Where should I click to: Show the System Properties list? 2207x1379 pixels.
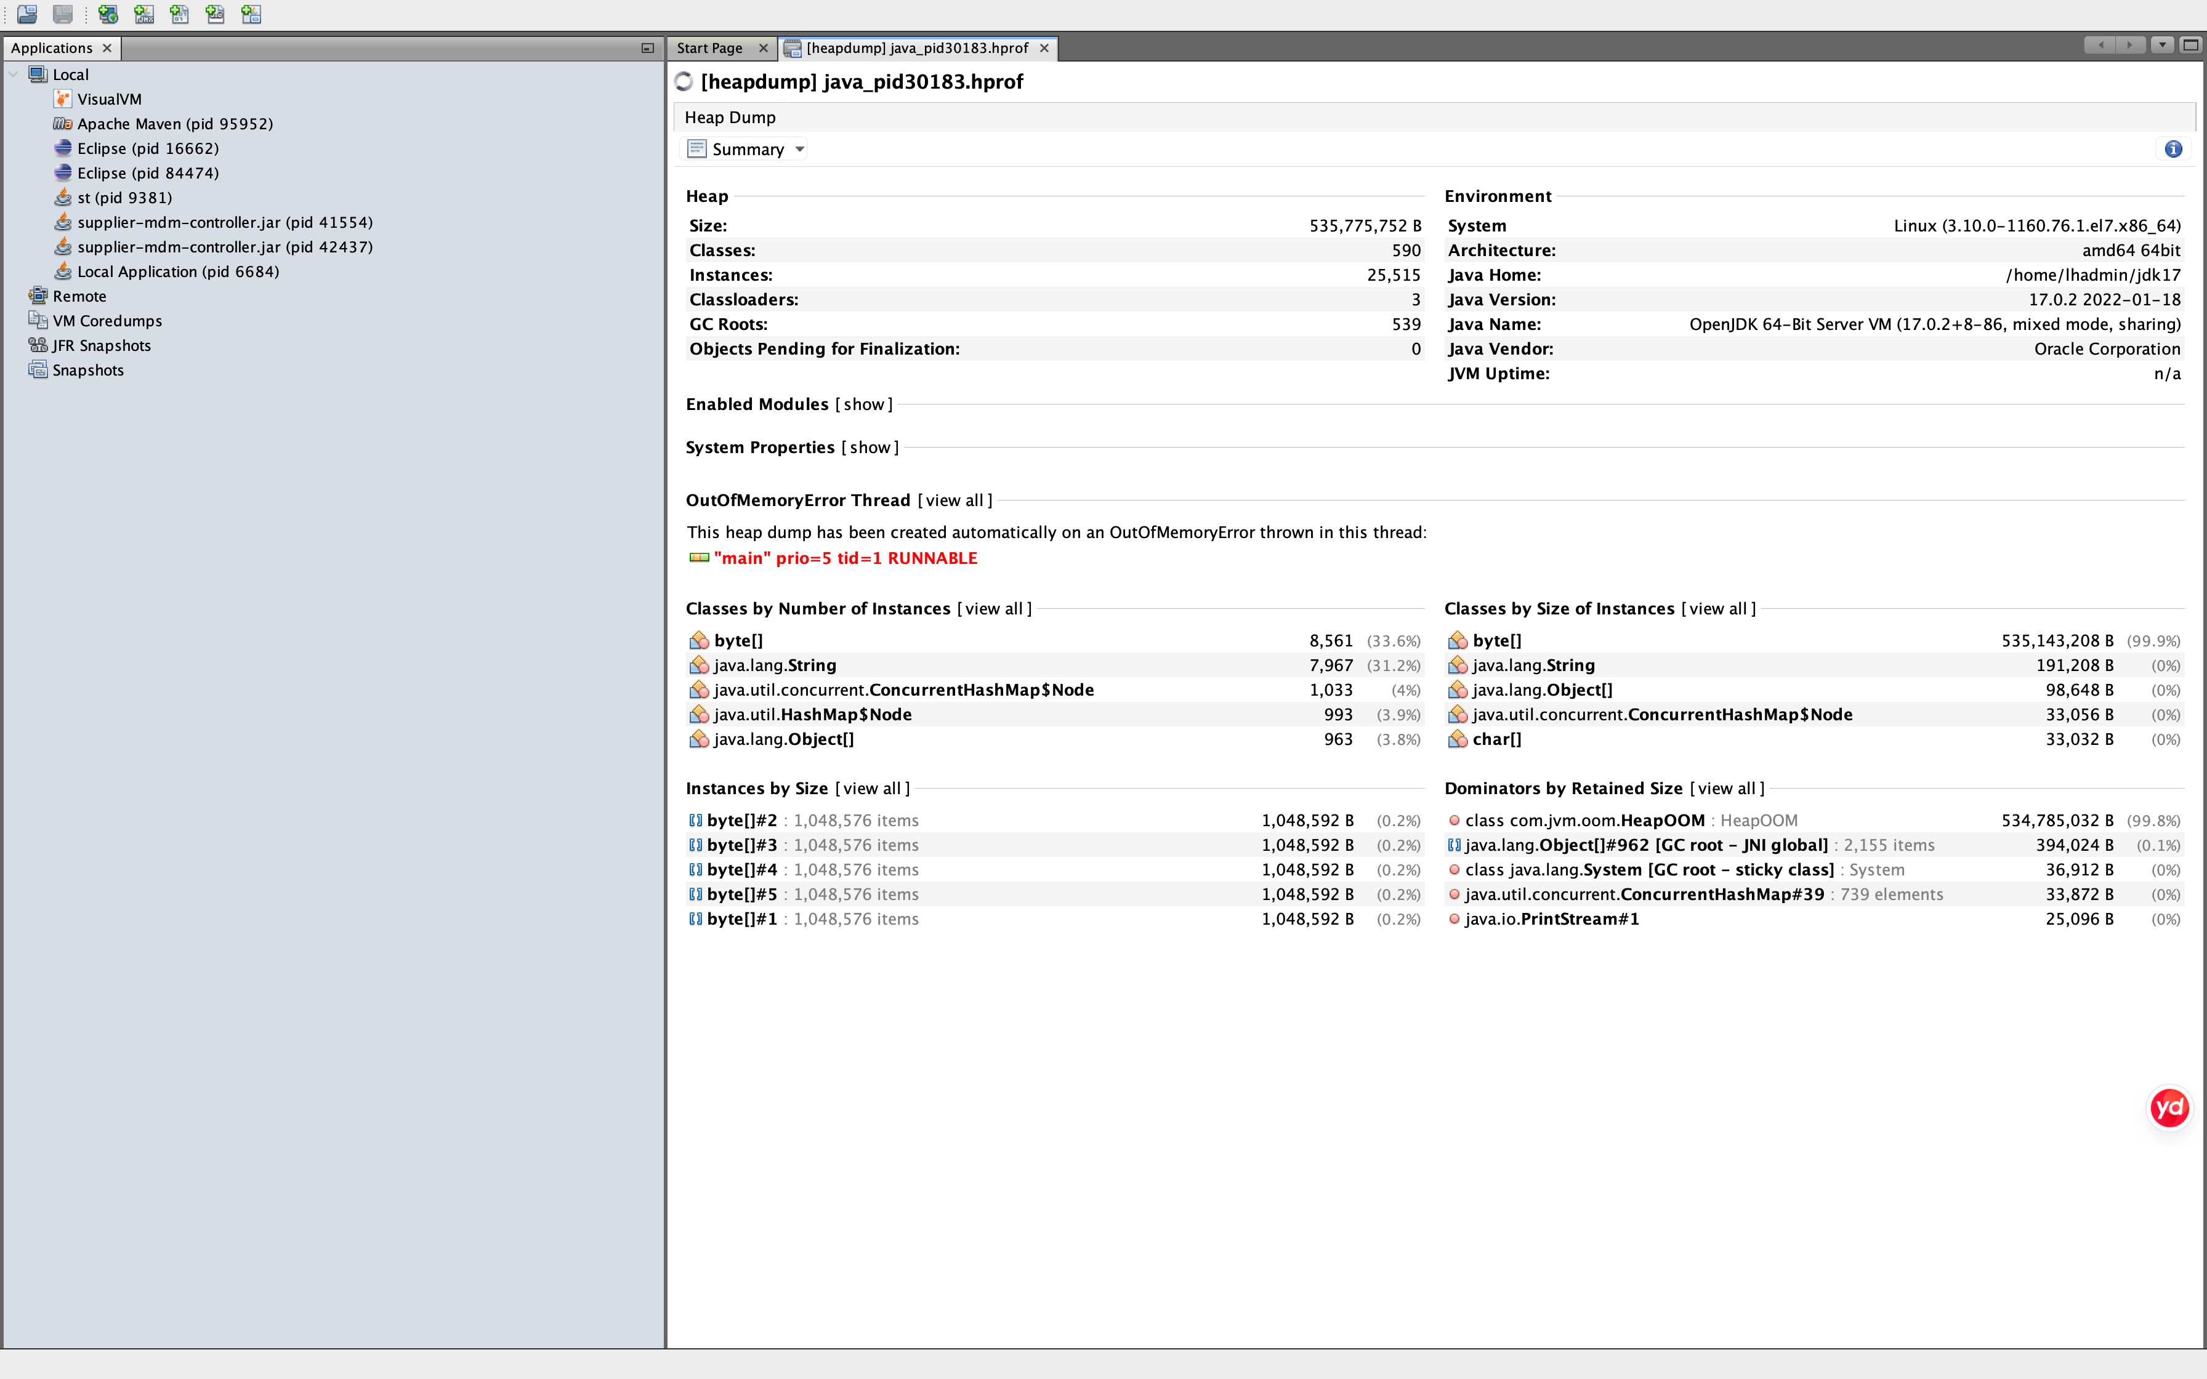(x=870, y=447)
